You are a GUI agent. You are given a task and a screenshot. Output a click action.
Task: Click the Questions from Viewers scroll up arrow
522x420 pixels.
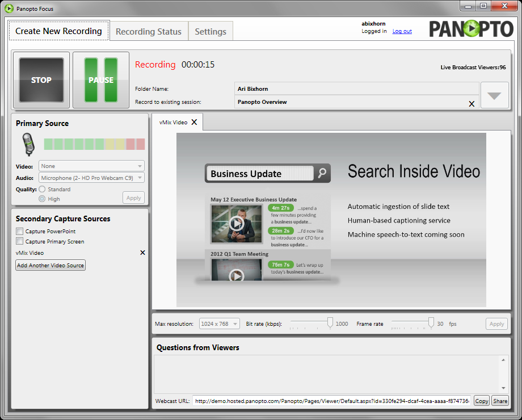[x=503, y=360]
